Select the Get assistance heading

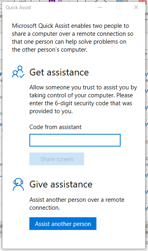[x=59, y=72]
